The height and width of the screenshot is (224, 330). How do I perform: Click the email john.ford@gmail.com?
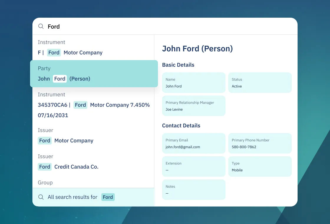click(183, 147)
